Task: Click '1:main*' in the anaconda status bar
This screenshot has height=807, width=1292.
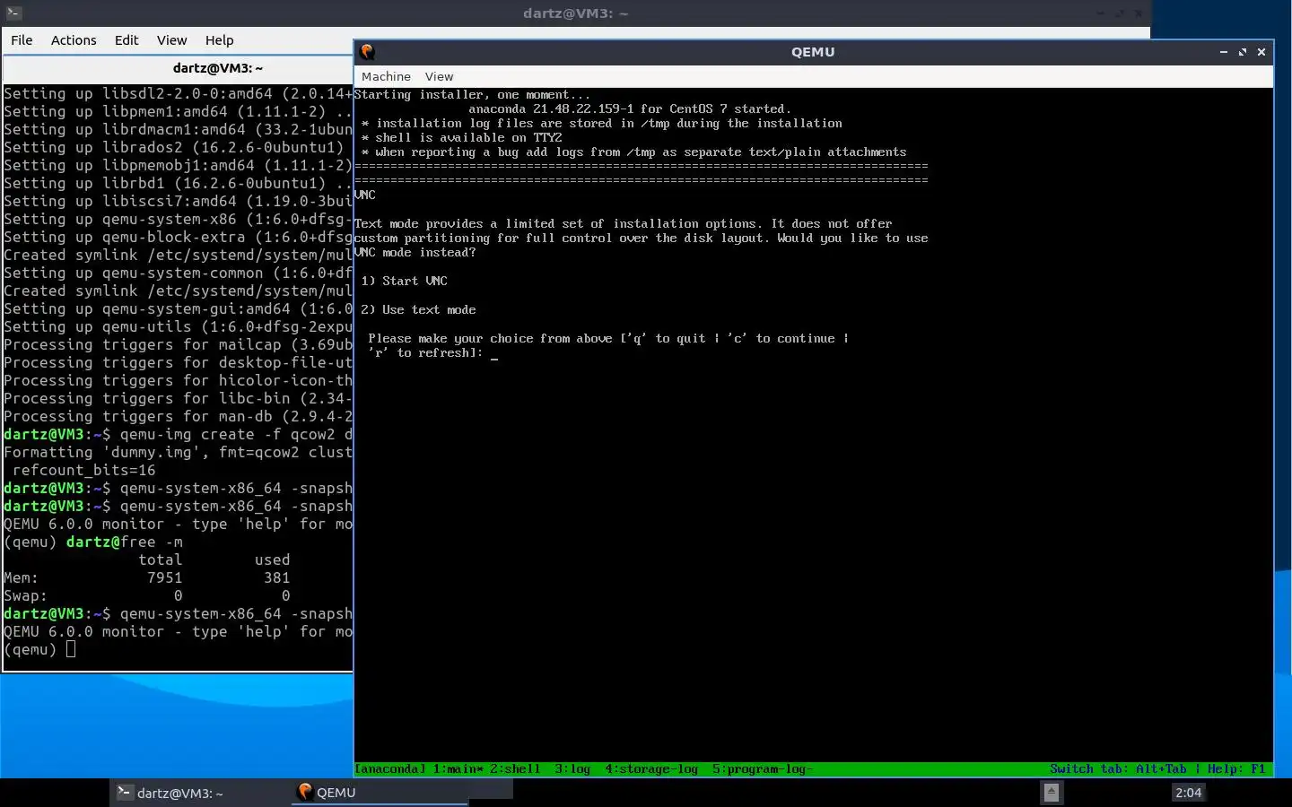Action: click(458, 769)
